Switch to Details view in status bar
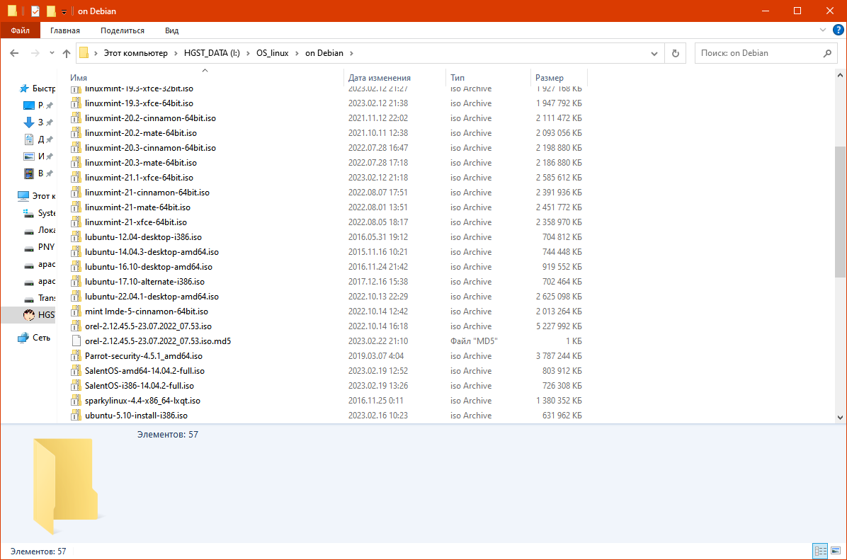847x560 pixels. coord(820,552)
